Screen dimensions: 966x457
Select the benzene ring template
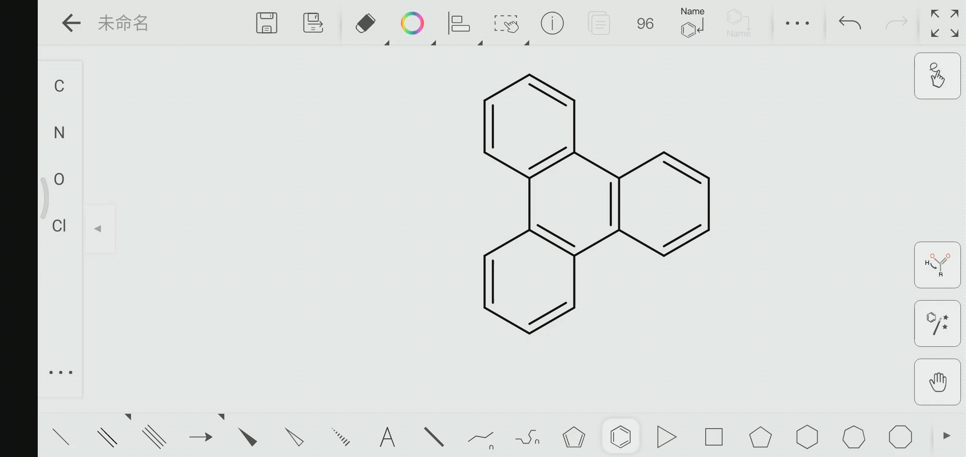pyautogui.click(x=620, y=437)
